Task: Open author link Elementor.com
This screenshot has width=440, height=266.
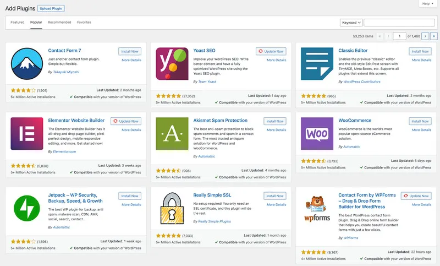Action: point(64,151)
